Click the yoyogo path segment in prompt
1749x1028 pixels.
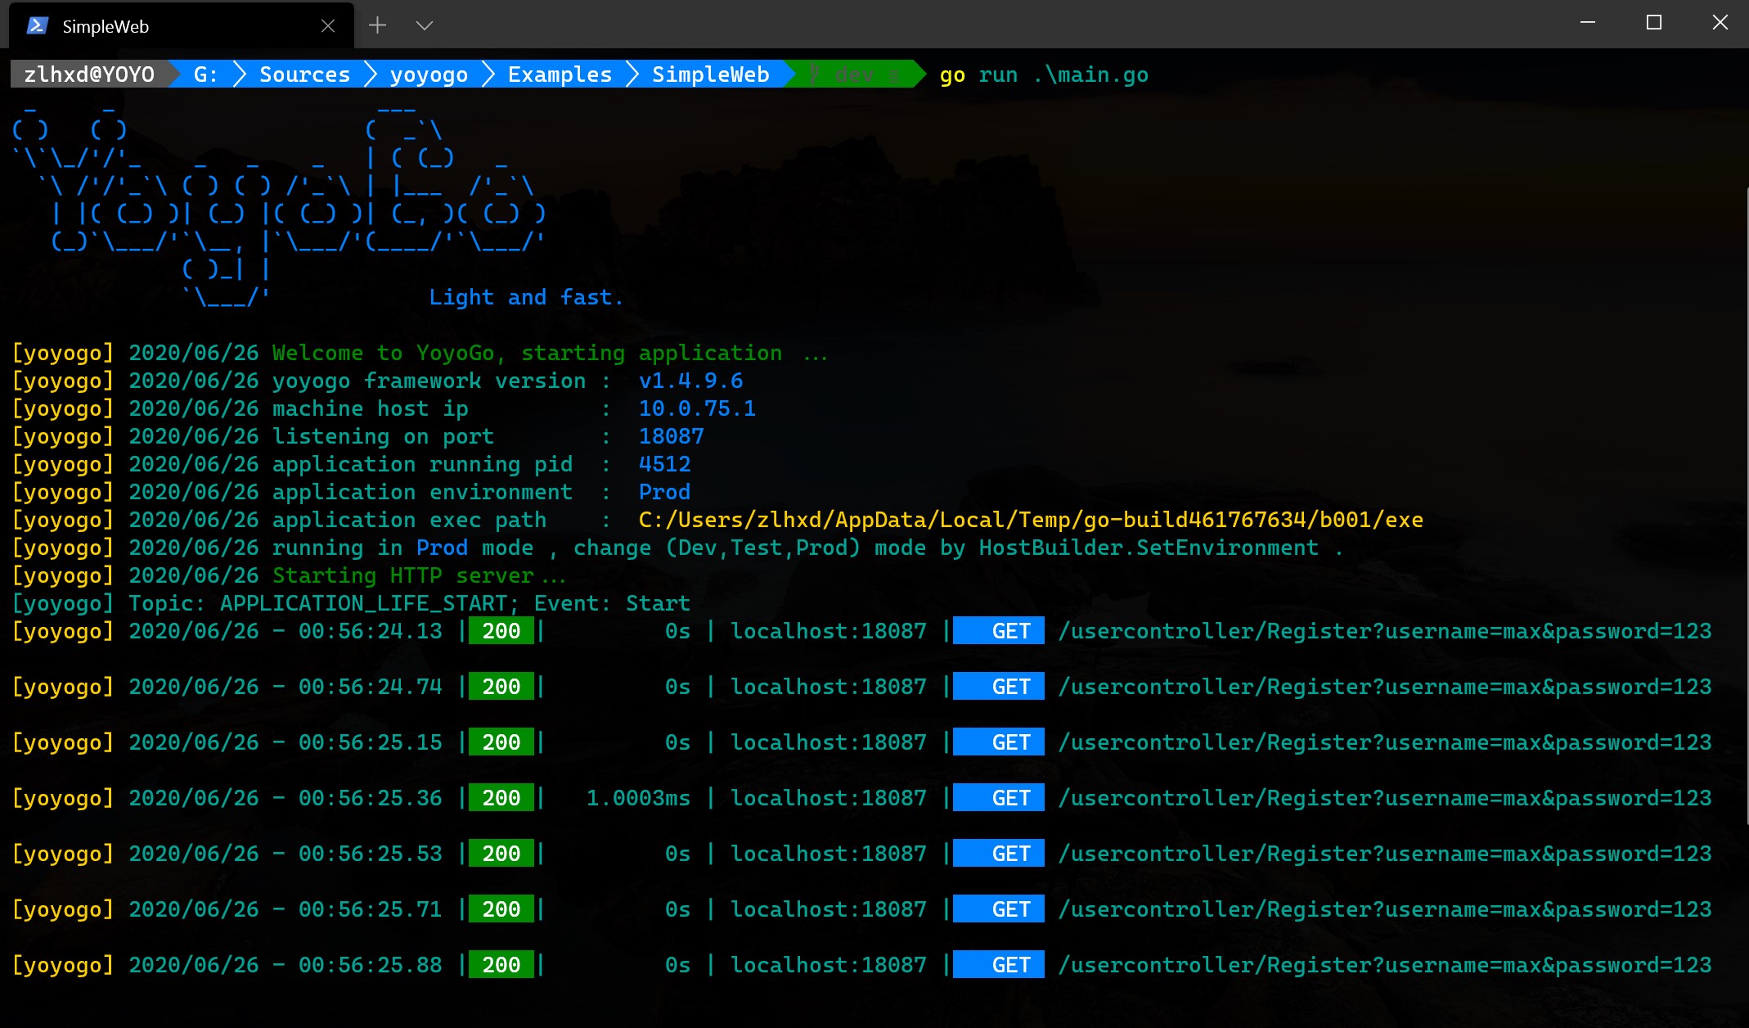pos(429,74)
